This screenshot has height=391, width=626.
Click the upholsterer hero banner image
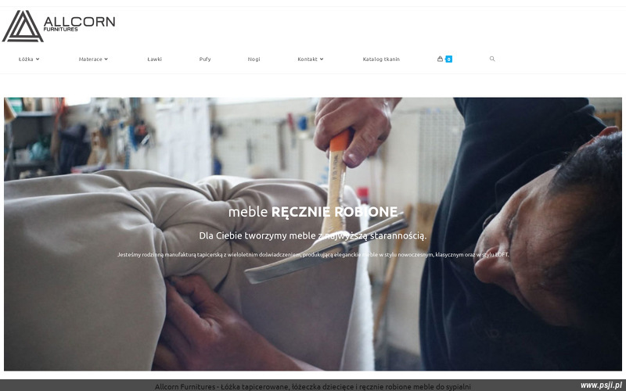pyautogui.click(x=313, y=234)
